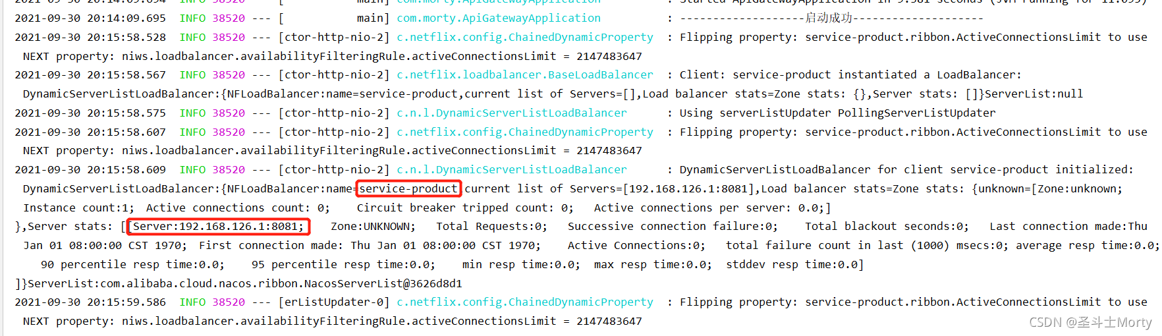Click 'Active connections per server: 0.0;]' text
The height and width of the screenshot is (336, 1162).
[x=712, y=208]
